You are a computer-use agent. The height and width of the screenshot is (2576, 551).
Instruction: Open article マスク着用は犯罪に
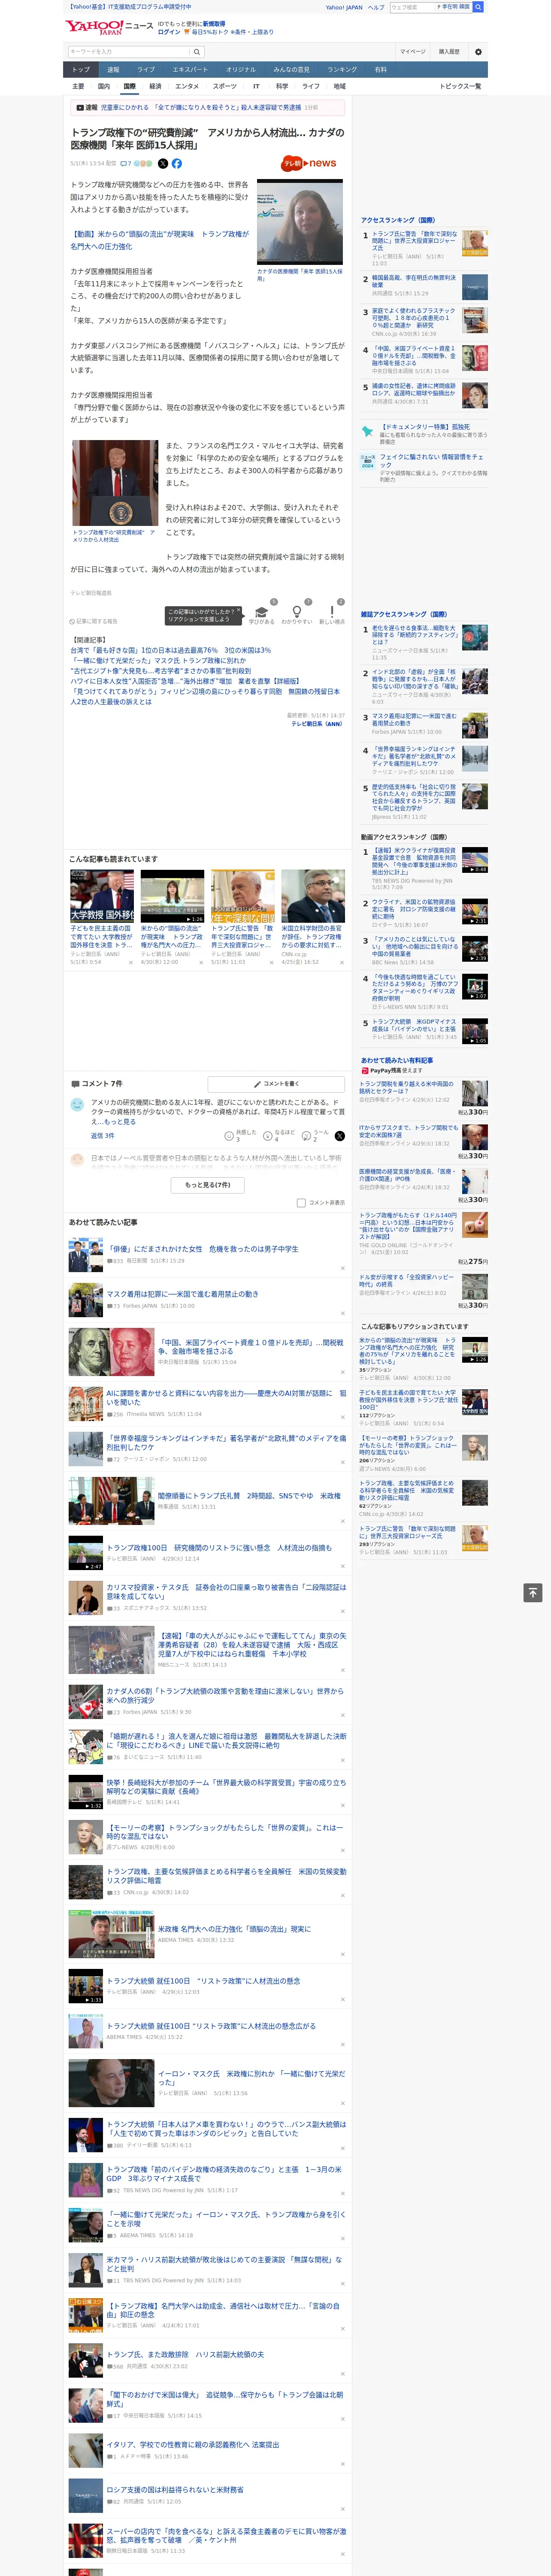click(182, 1294)
